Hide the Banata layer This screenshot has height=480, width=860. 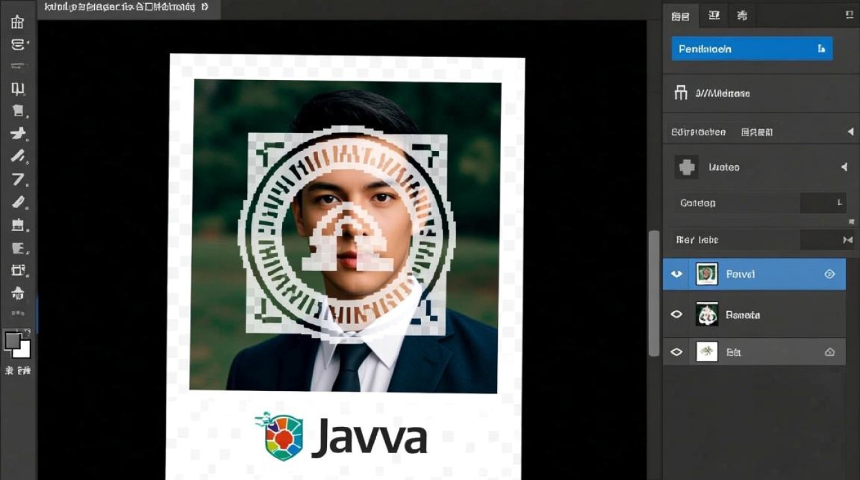point(676,314)
